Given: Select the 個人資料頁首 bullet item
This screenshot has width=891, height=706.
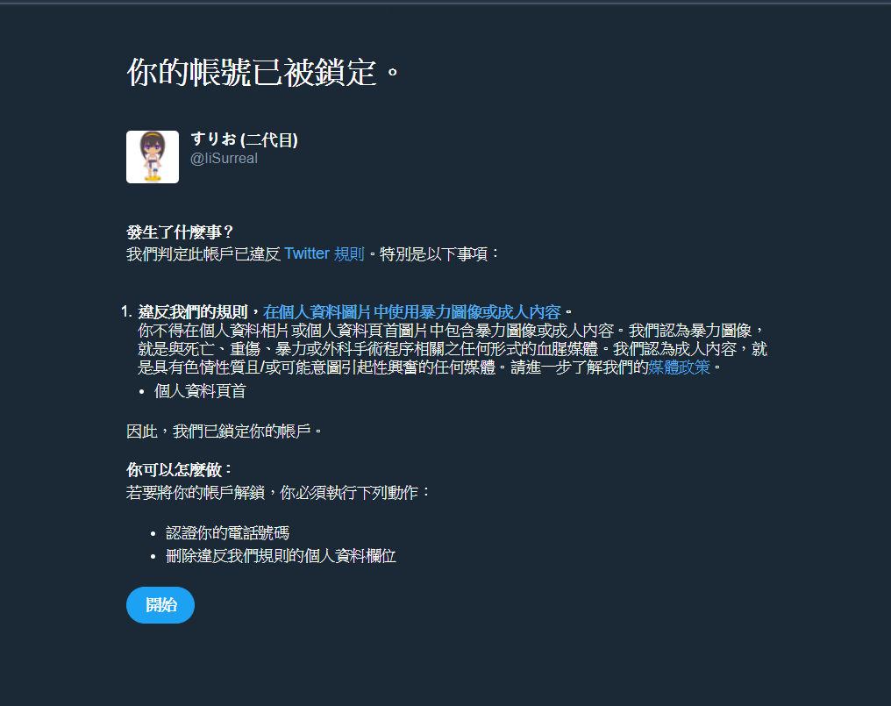Looking at the screenshot, I should [x=200, y=391].
